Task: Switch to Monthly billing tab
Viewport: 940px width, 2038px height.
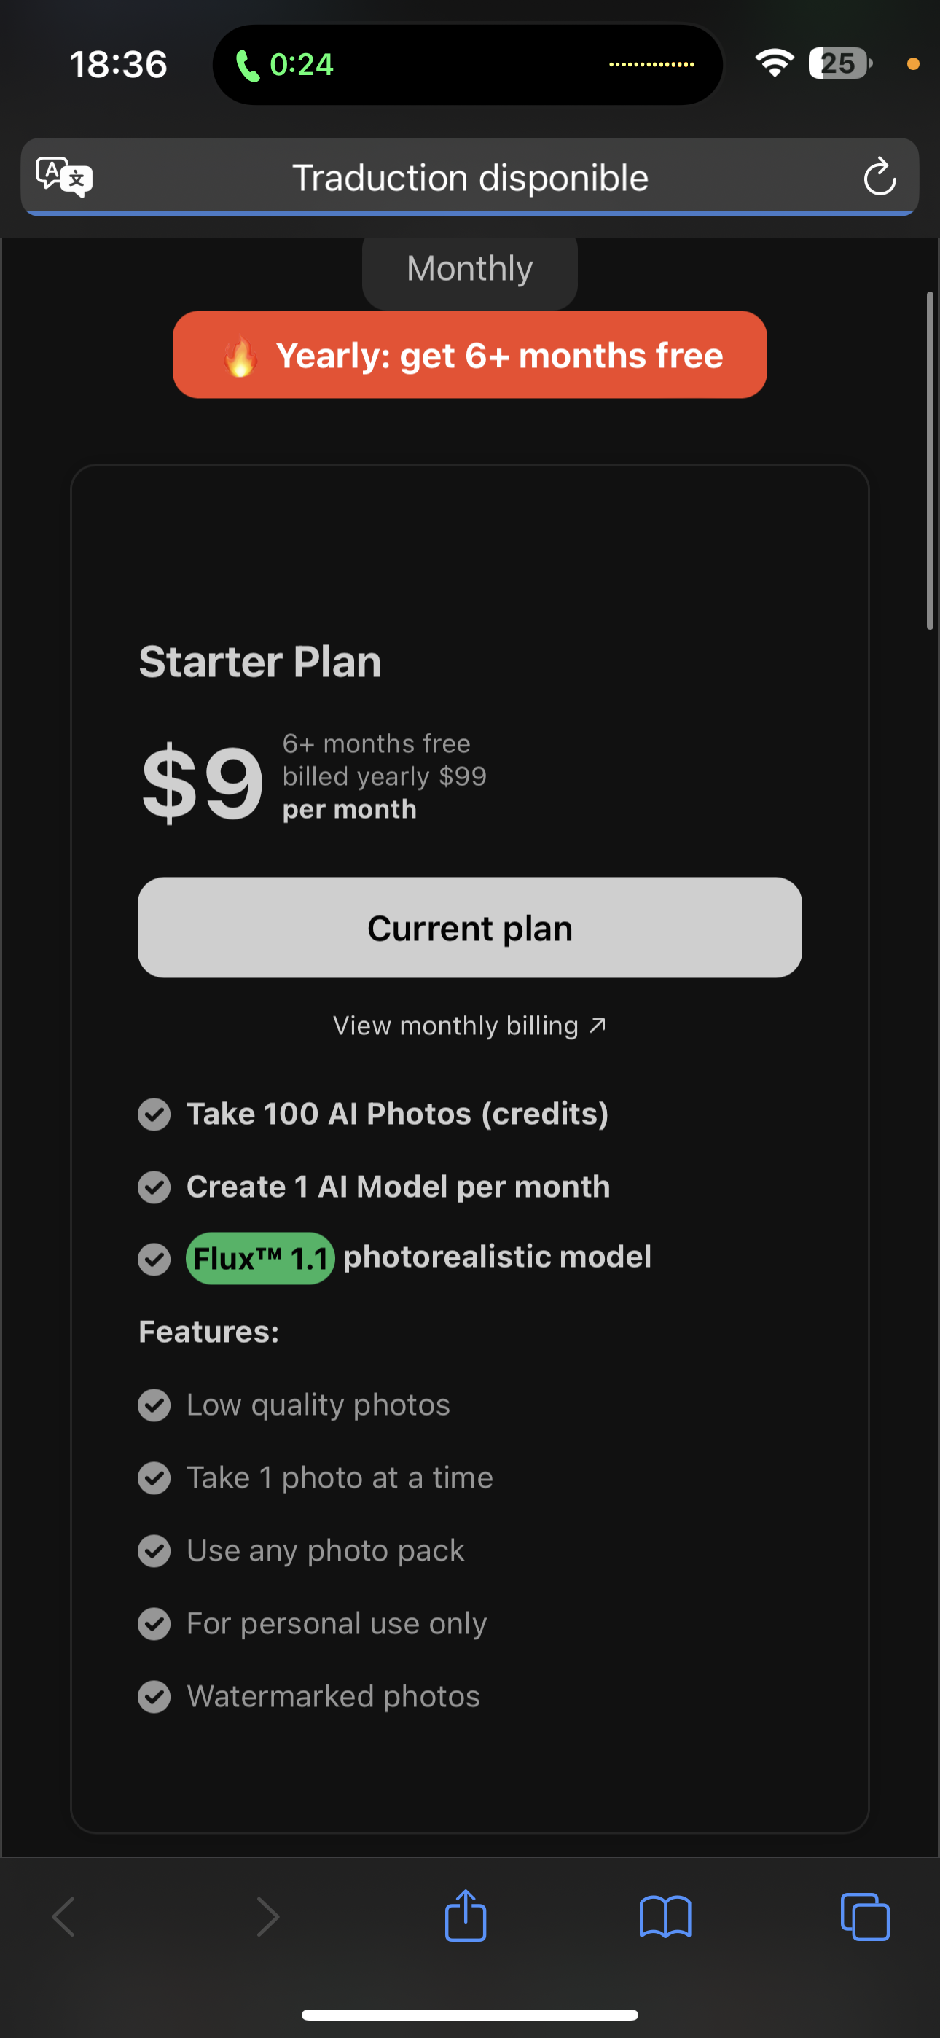Action: 469,269
